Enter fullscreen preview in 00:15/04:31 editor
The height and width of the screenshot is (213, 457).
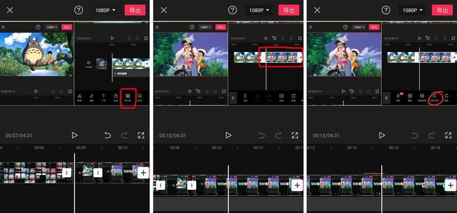[x=448, y=135]
